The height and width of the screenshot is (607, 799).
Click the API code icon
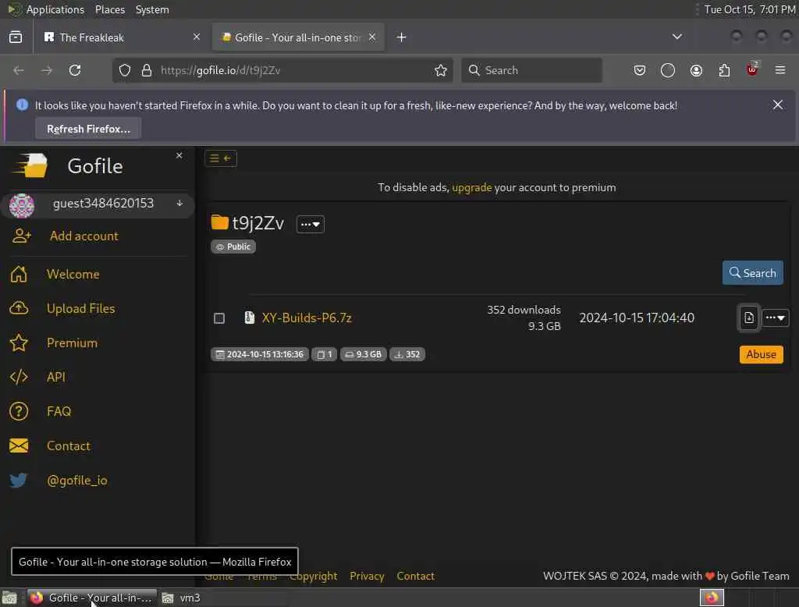coord(19,377)
